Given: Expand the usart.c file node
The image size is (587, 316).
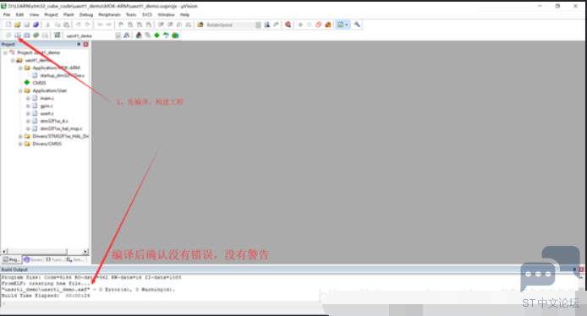Looking at the screenshot, I should pyautogui.click(x=28, y=113).
